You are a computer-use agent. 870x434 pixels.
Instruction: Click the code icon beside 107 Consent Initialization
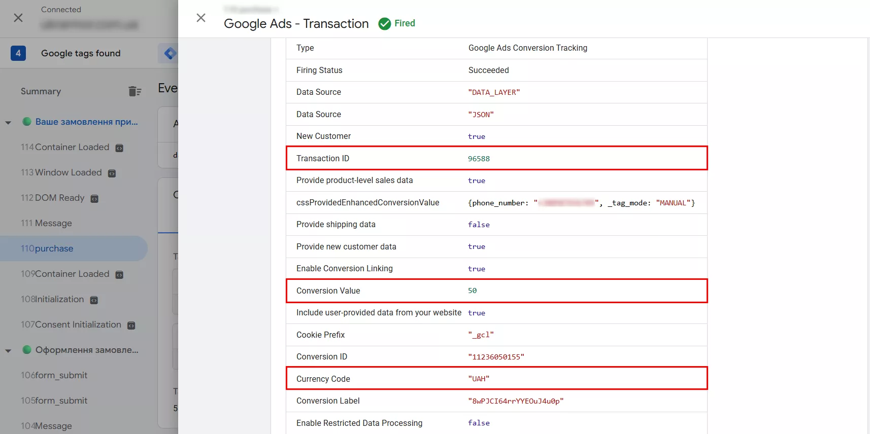[131, 325]
